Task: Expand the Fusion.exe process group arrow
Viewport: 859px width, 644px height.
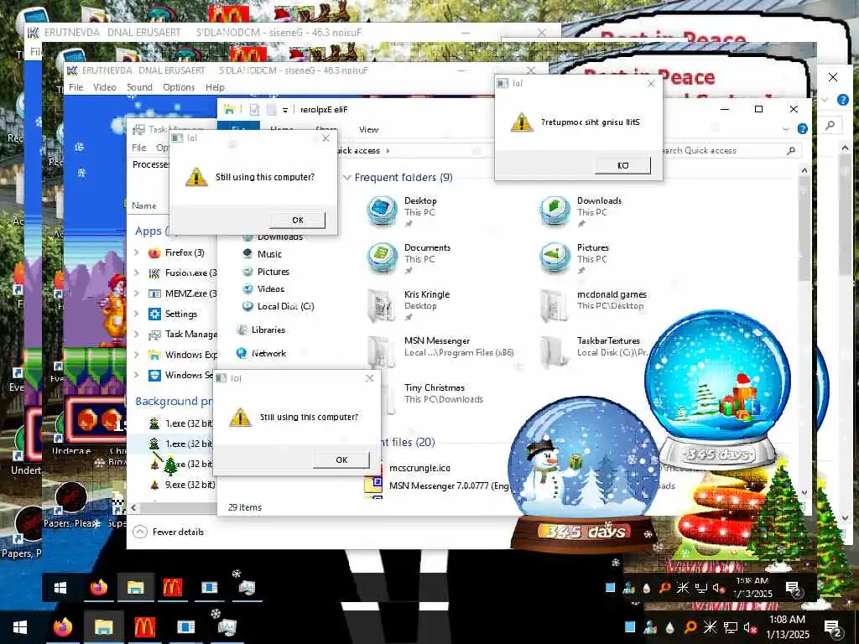Action: [x=137, y=273]
